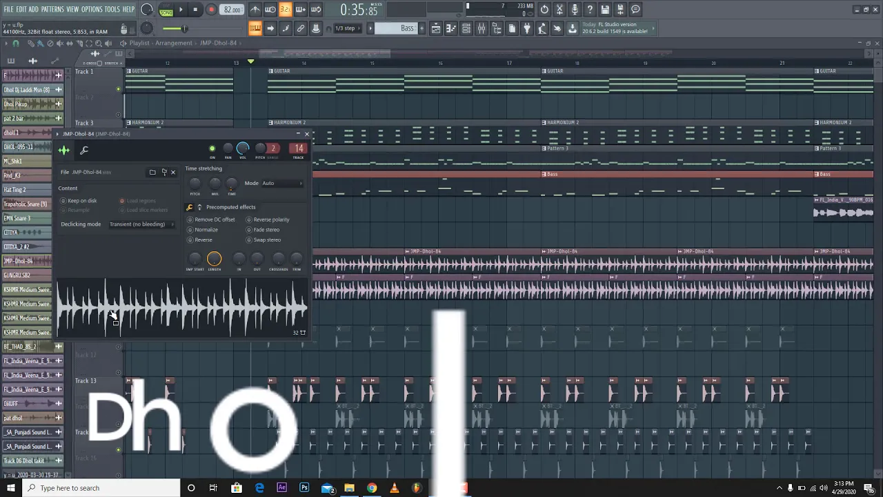The height and width of the screenshot is (497, 883).
Task: Open the Declicking mode dropdown
Action: pyautogui.click(x=141, y=224)
